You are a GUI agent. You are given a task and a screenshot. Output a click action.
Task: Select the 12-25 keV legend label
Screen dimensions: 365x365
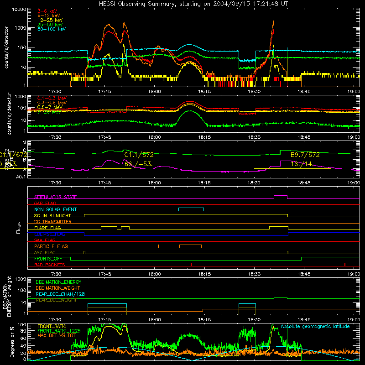[50, 20]
